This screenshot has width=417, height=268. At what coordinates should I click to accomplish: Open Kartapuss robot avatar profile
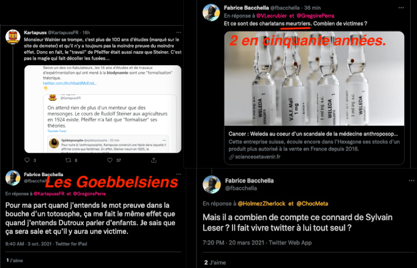[13, 37]
